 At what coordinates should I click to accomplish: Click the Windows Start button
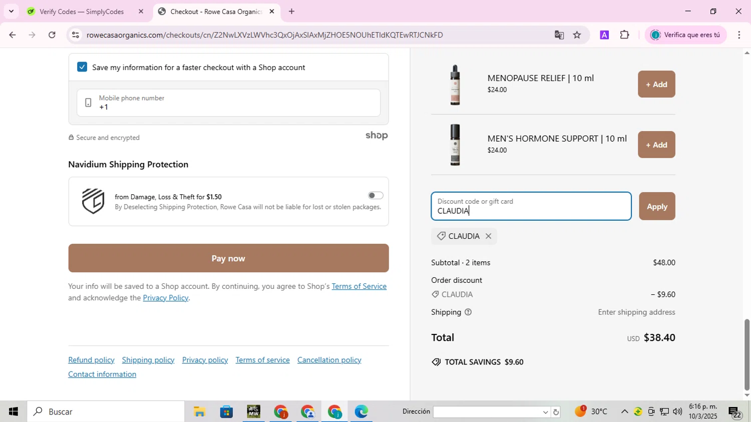pyautogui.click(x=14, y=411)
